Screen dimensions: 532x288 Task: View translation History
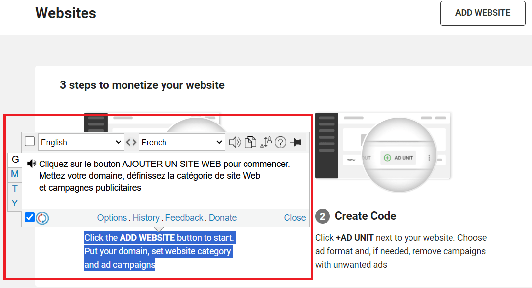pyautogui.click(x=146, y=217)
